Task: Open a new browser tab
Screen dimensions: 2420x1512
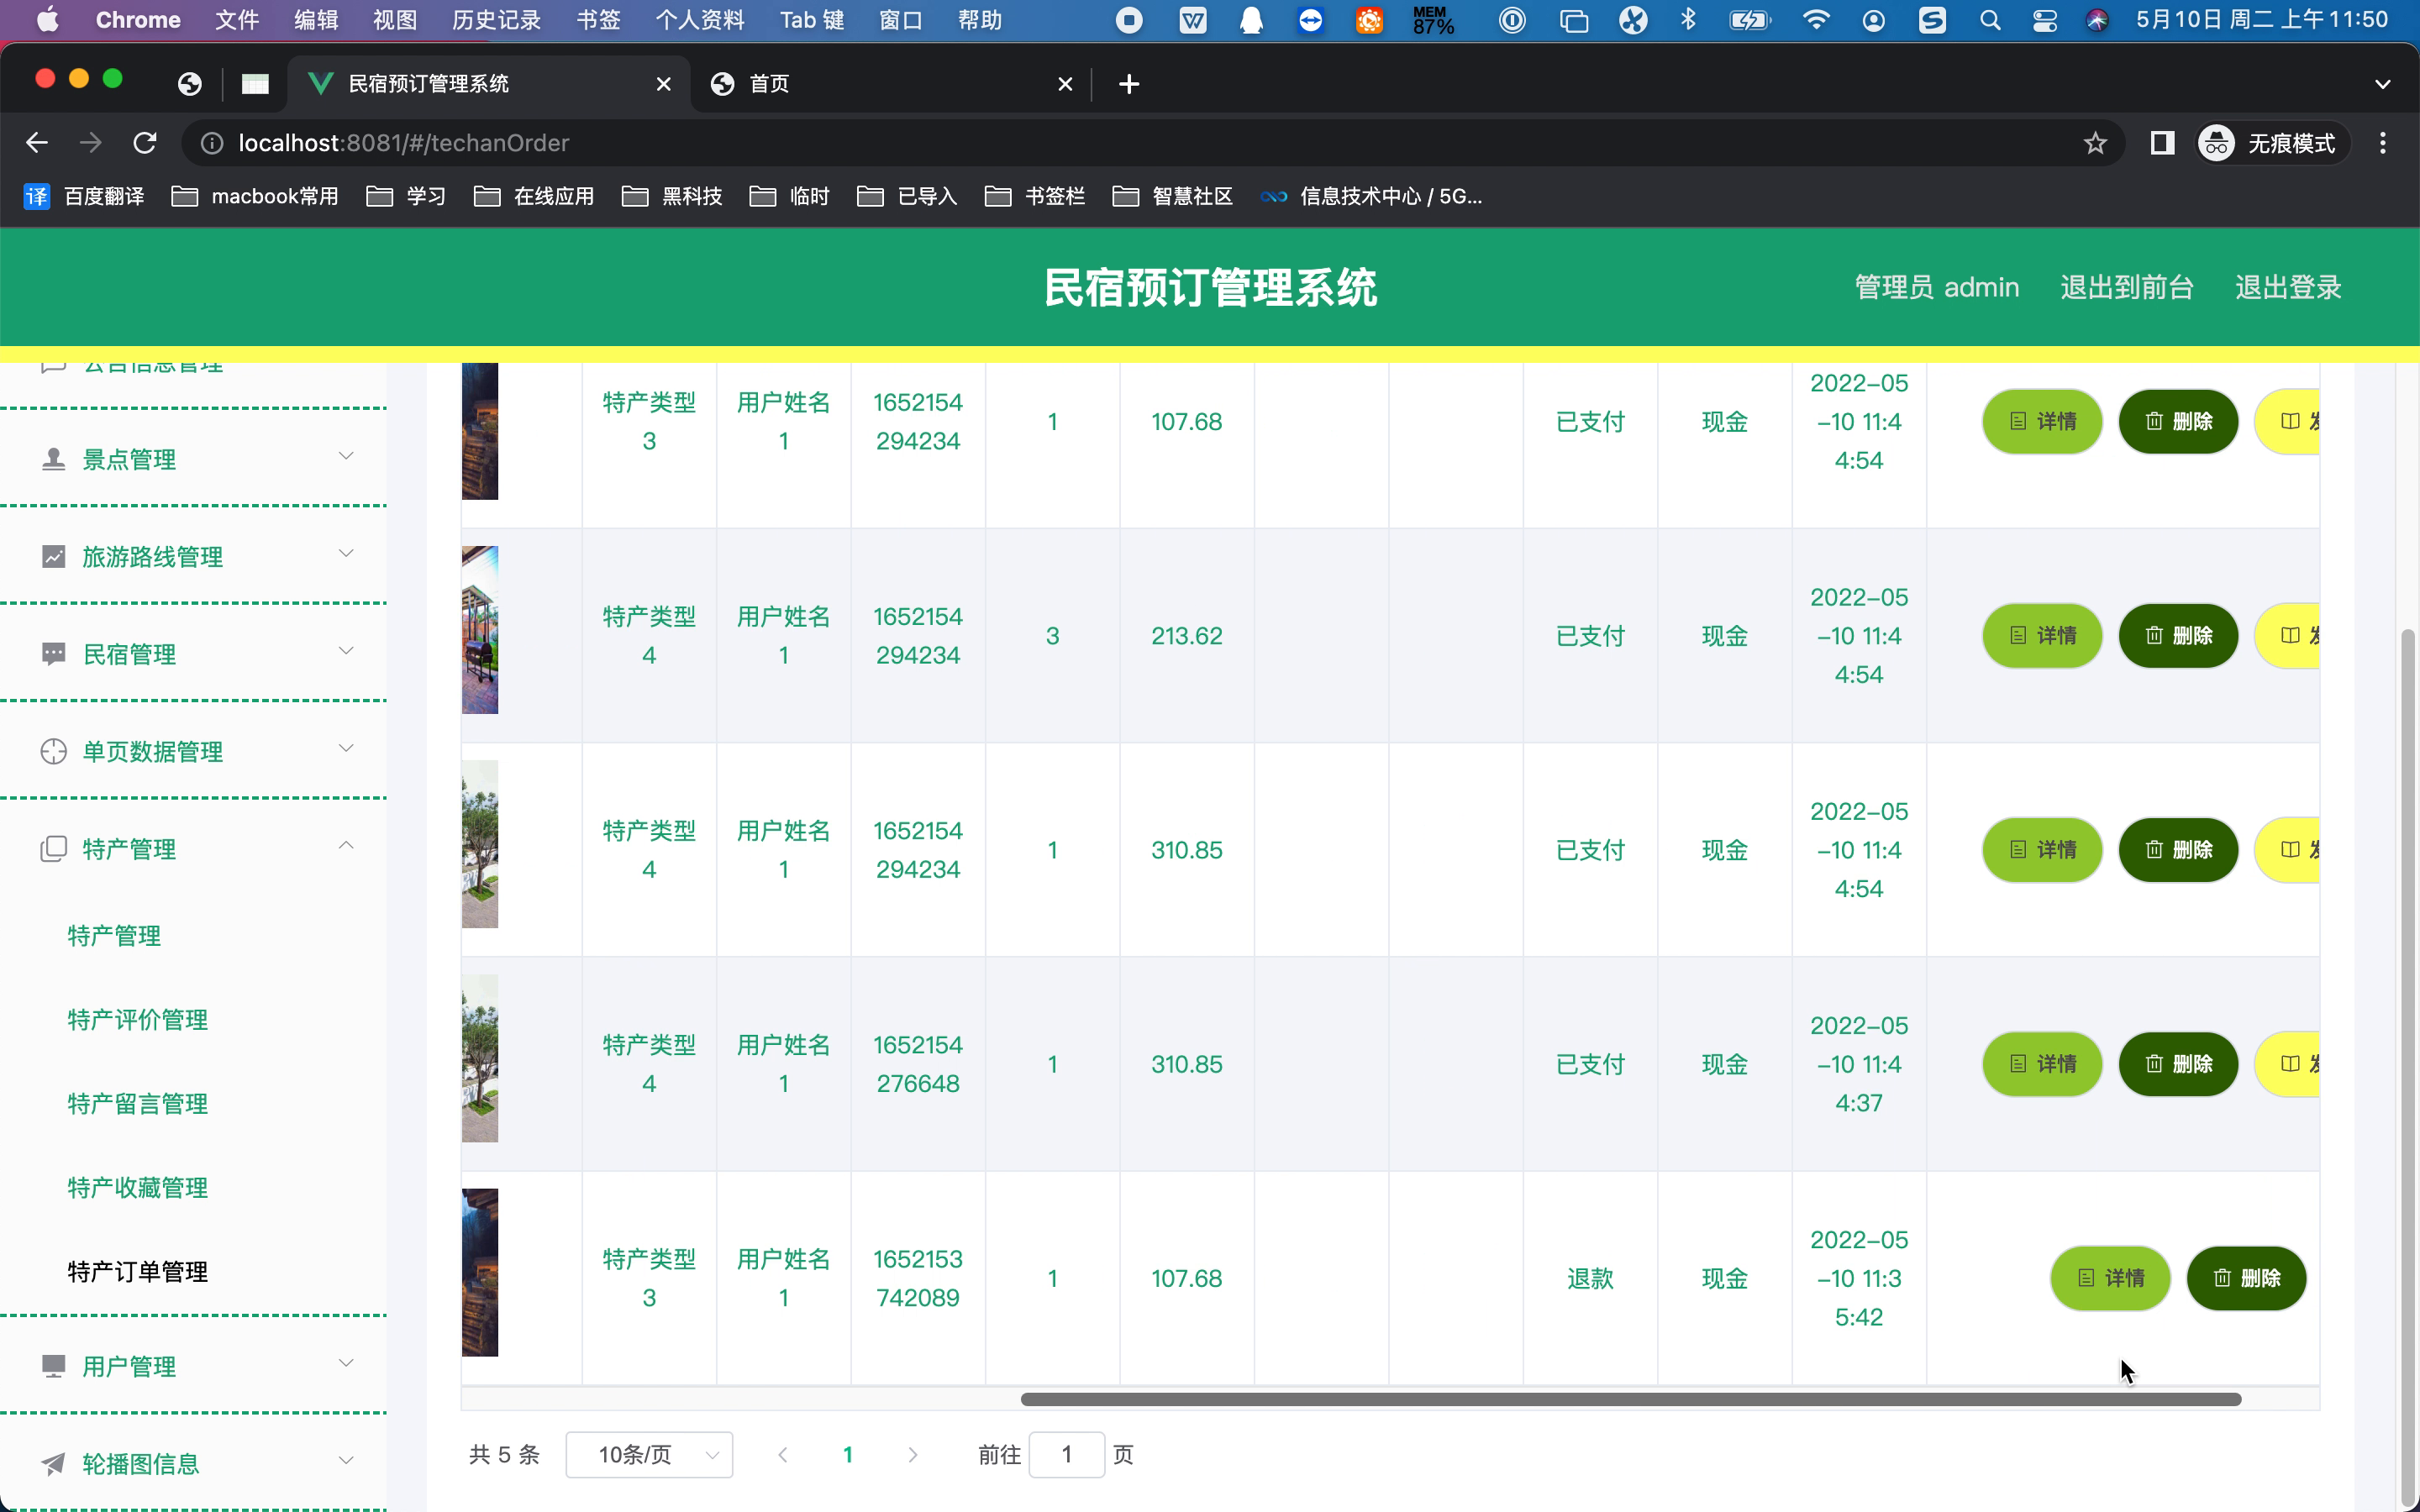Action: tap(1129, 84)
